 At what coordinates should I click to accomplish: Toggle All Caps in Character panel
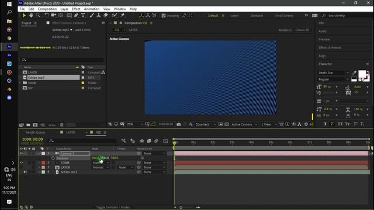tap(340, 124)
